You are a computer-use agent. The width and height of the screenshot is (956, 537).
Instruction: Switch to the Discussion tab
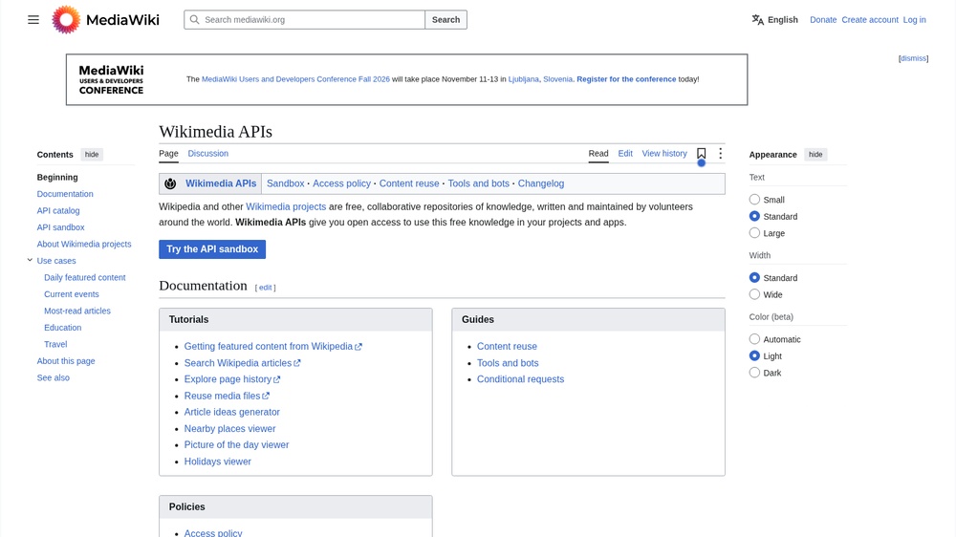207,154
